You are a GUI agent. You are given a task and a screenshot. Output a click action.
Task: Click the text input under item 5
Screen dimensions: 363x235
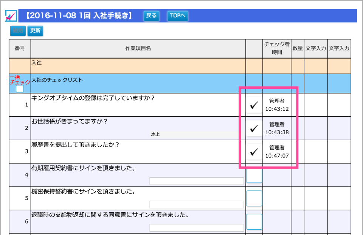coord(196,204)
